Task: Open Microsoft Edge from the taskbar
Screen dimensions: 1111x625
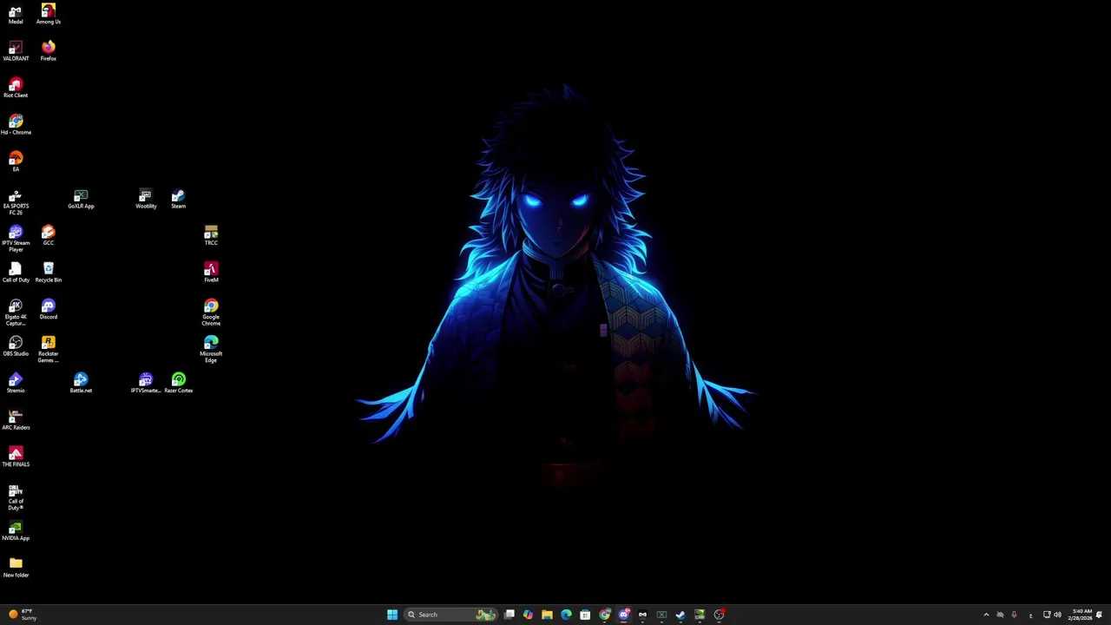Action: [566, 615]
